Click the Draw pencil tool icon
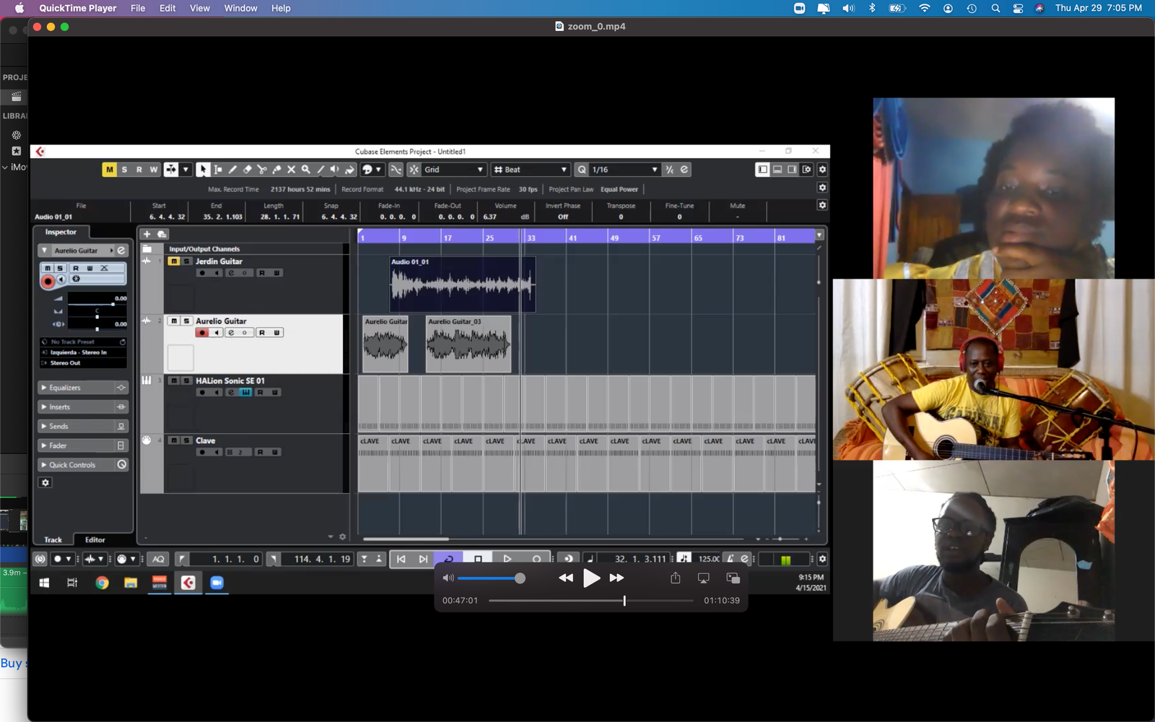Viewport: 1155px width, 722px height. tap(232, 170)
